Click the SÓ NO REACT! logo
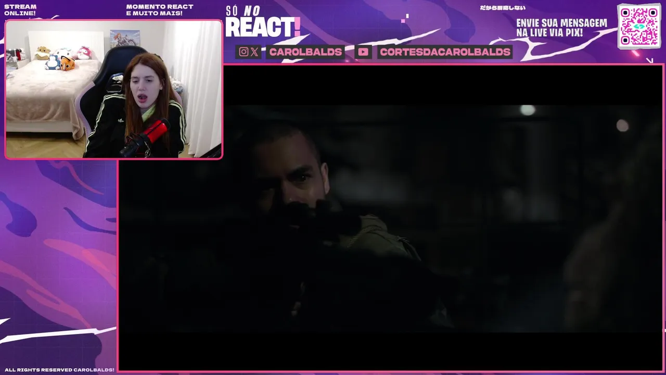This screenshot has height=375, width=666. click(x=262, y=22)
